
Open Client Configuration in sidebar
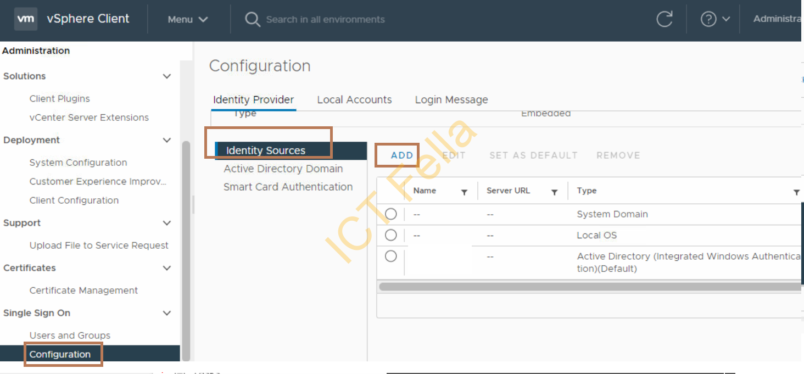pos(74,200)
